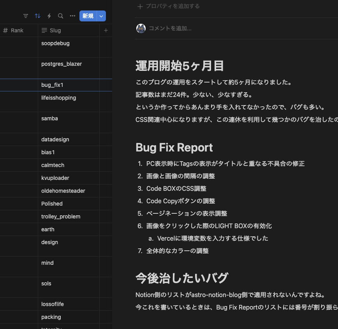Click the trolley_problem slug cell
The height and width of the screenshot is (329, 338).
click(x=61, y=216)
